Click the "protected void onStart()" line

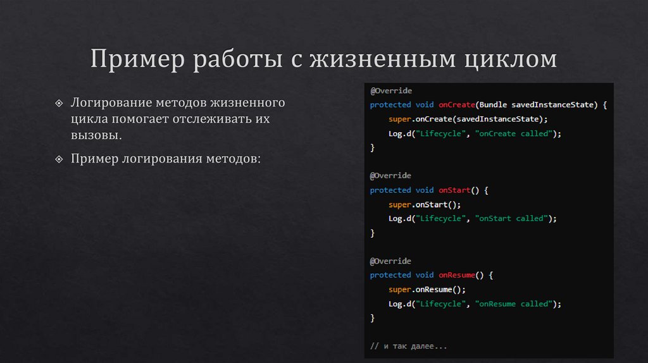pyautogui.click(x=429, y=190)
